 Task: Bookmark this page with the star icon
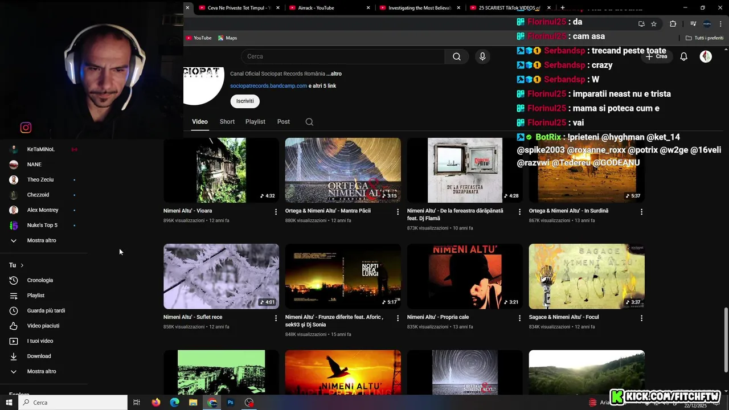[x=654, y=24]
